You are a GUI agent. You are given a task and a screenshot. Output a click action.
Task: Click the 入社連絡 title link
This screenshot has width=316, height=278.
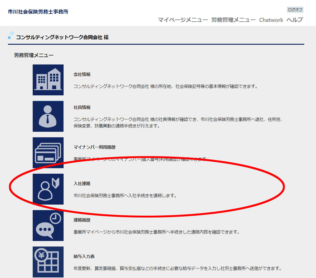pyautogui.click(x=82, y=184)
